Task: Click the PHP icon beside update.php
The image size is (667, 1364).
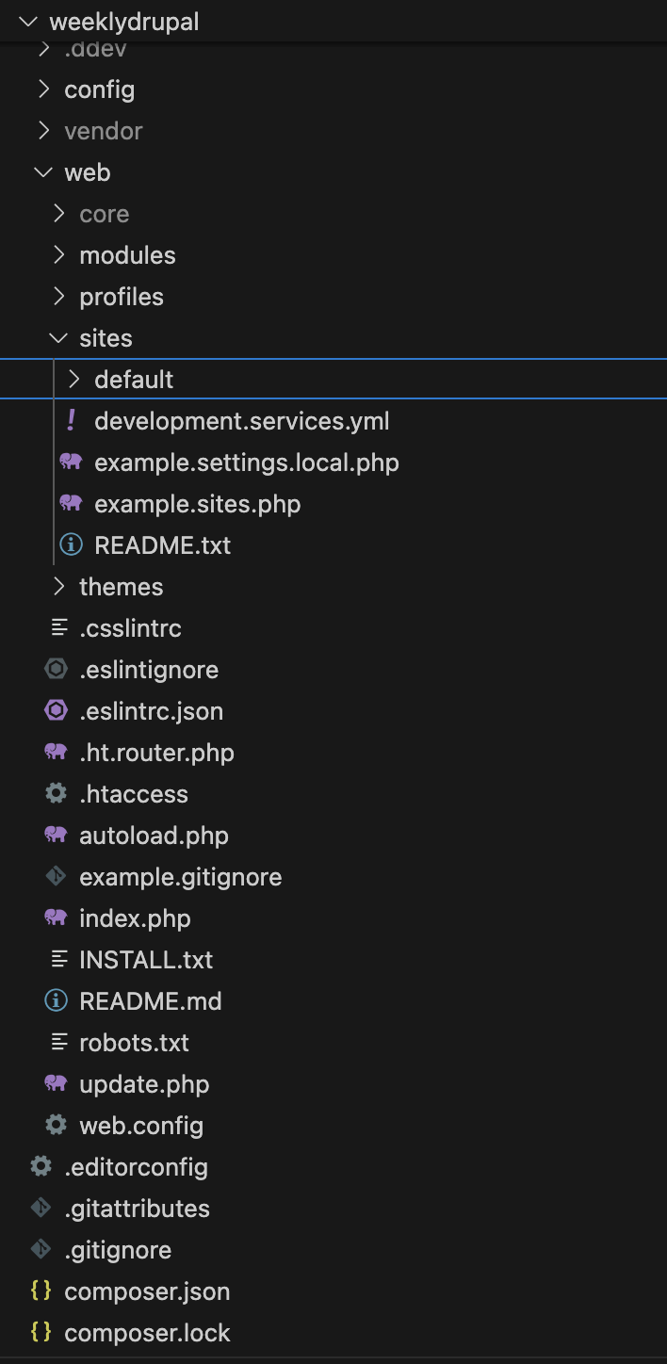Action: click(56, 1084)
